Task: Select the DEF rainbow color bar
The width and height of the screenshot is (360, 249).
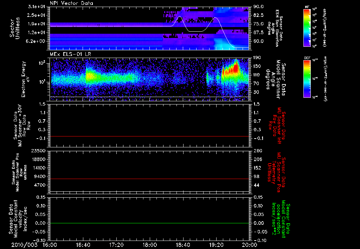Action: pyautogui.click(x=307, y=78)
